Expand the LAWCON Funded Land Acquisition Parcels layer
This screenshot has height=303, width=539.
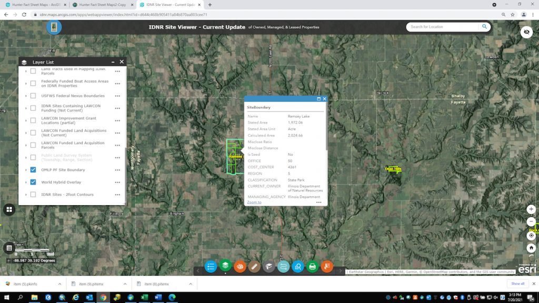pyautogui.click(x=26, y=145)
